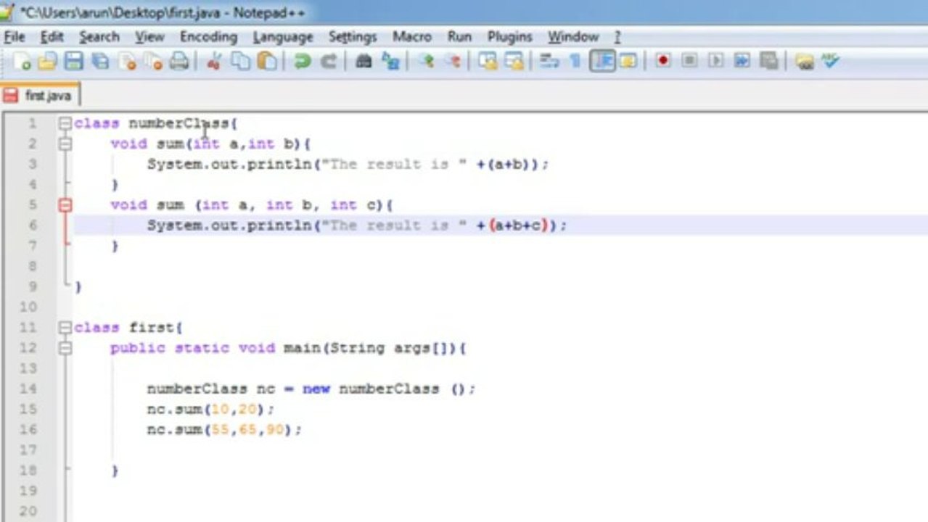Click the Playback macro icon
This screenshot has height=522, width=928.
(715, 62)
